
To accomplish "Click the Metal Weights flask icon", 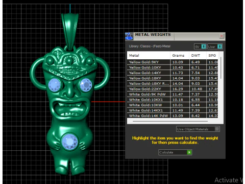I will click(x=129, y=36).
